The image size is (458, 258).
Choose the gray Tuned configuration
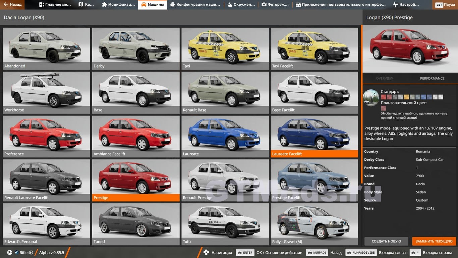(x=136, y=224)
